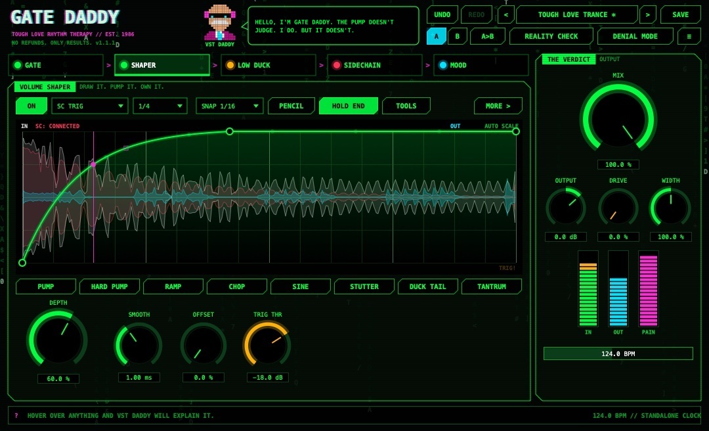Viewport: 709px width, 431px height.
Task: Open the TOOLS menu button
Action: point(406,106)
